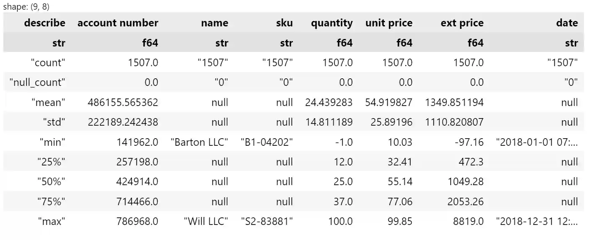Select the "Barton LLC" cell
Screen dimensions: 589x240
[x=200, y=142]
